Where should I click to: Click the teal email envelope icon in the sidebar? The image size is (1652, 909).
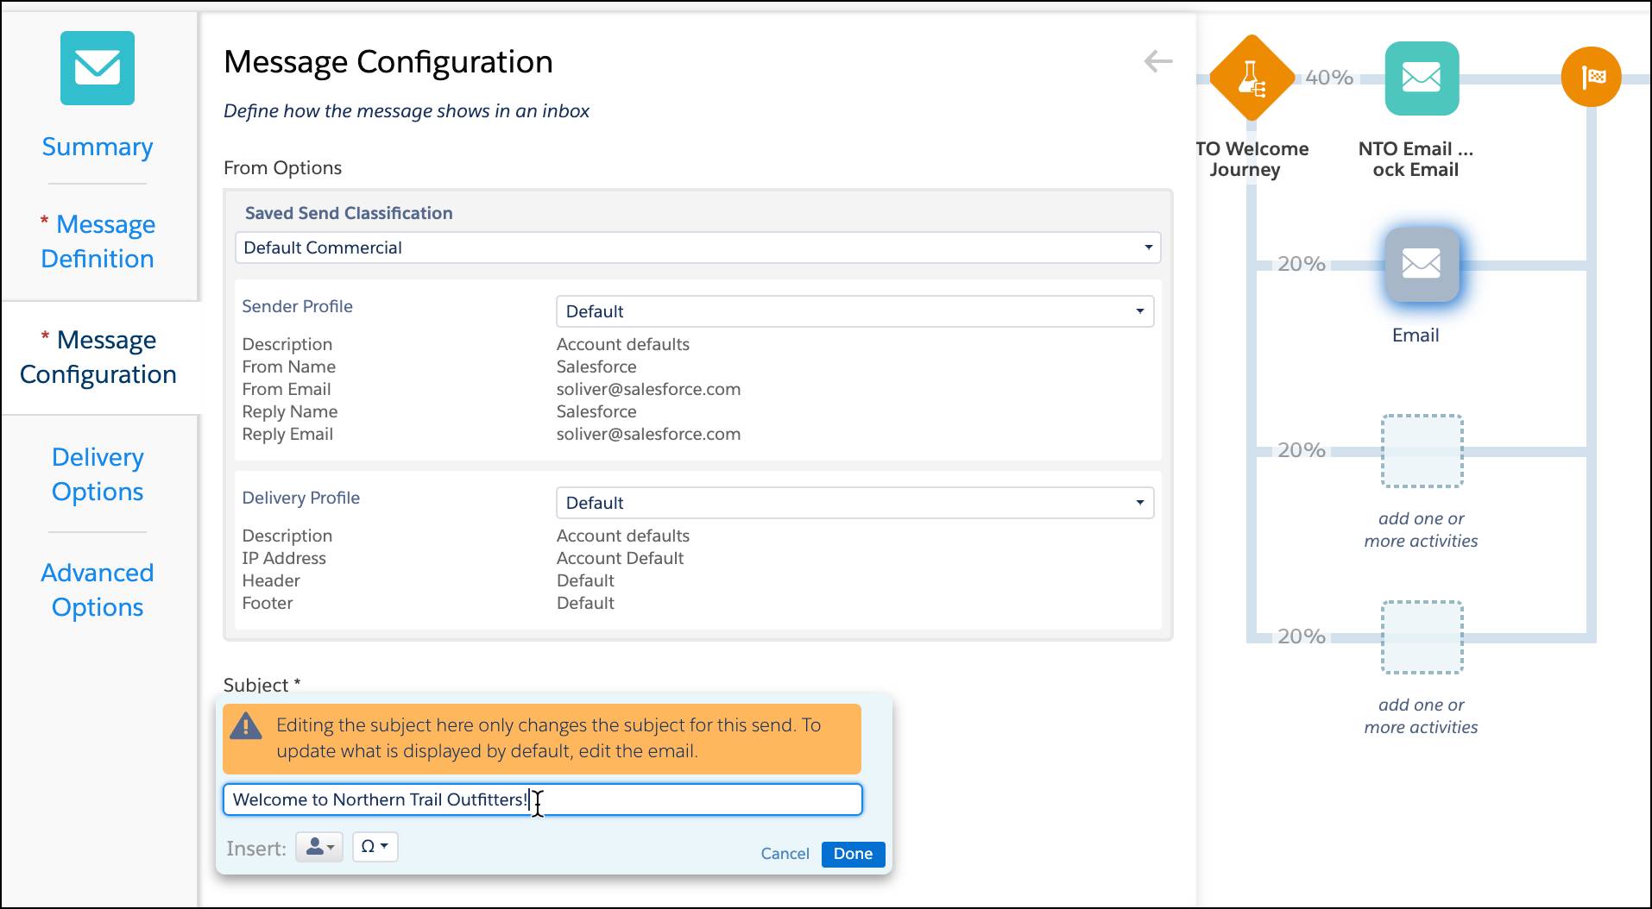[x=98, y=68]
